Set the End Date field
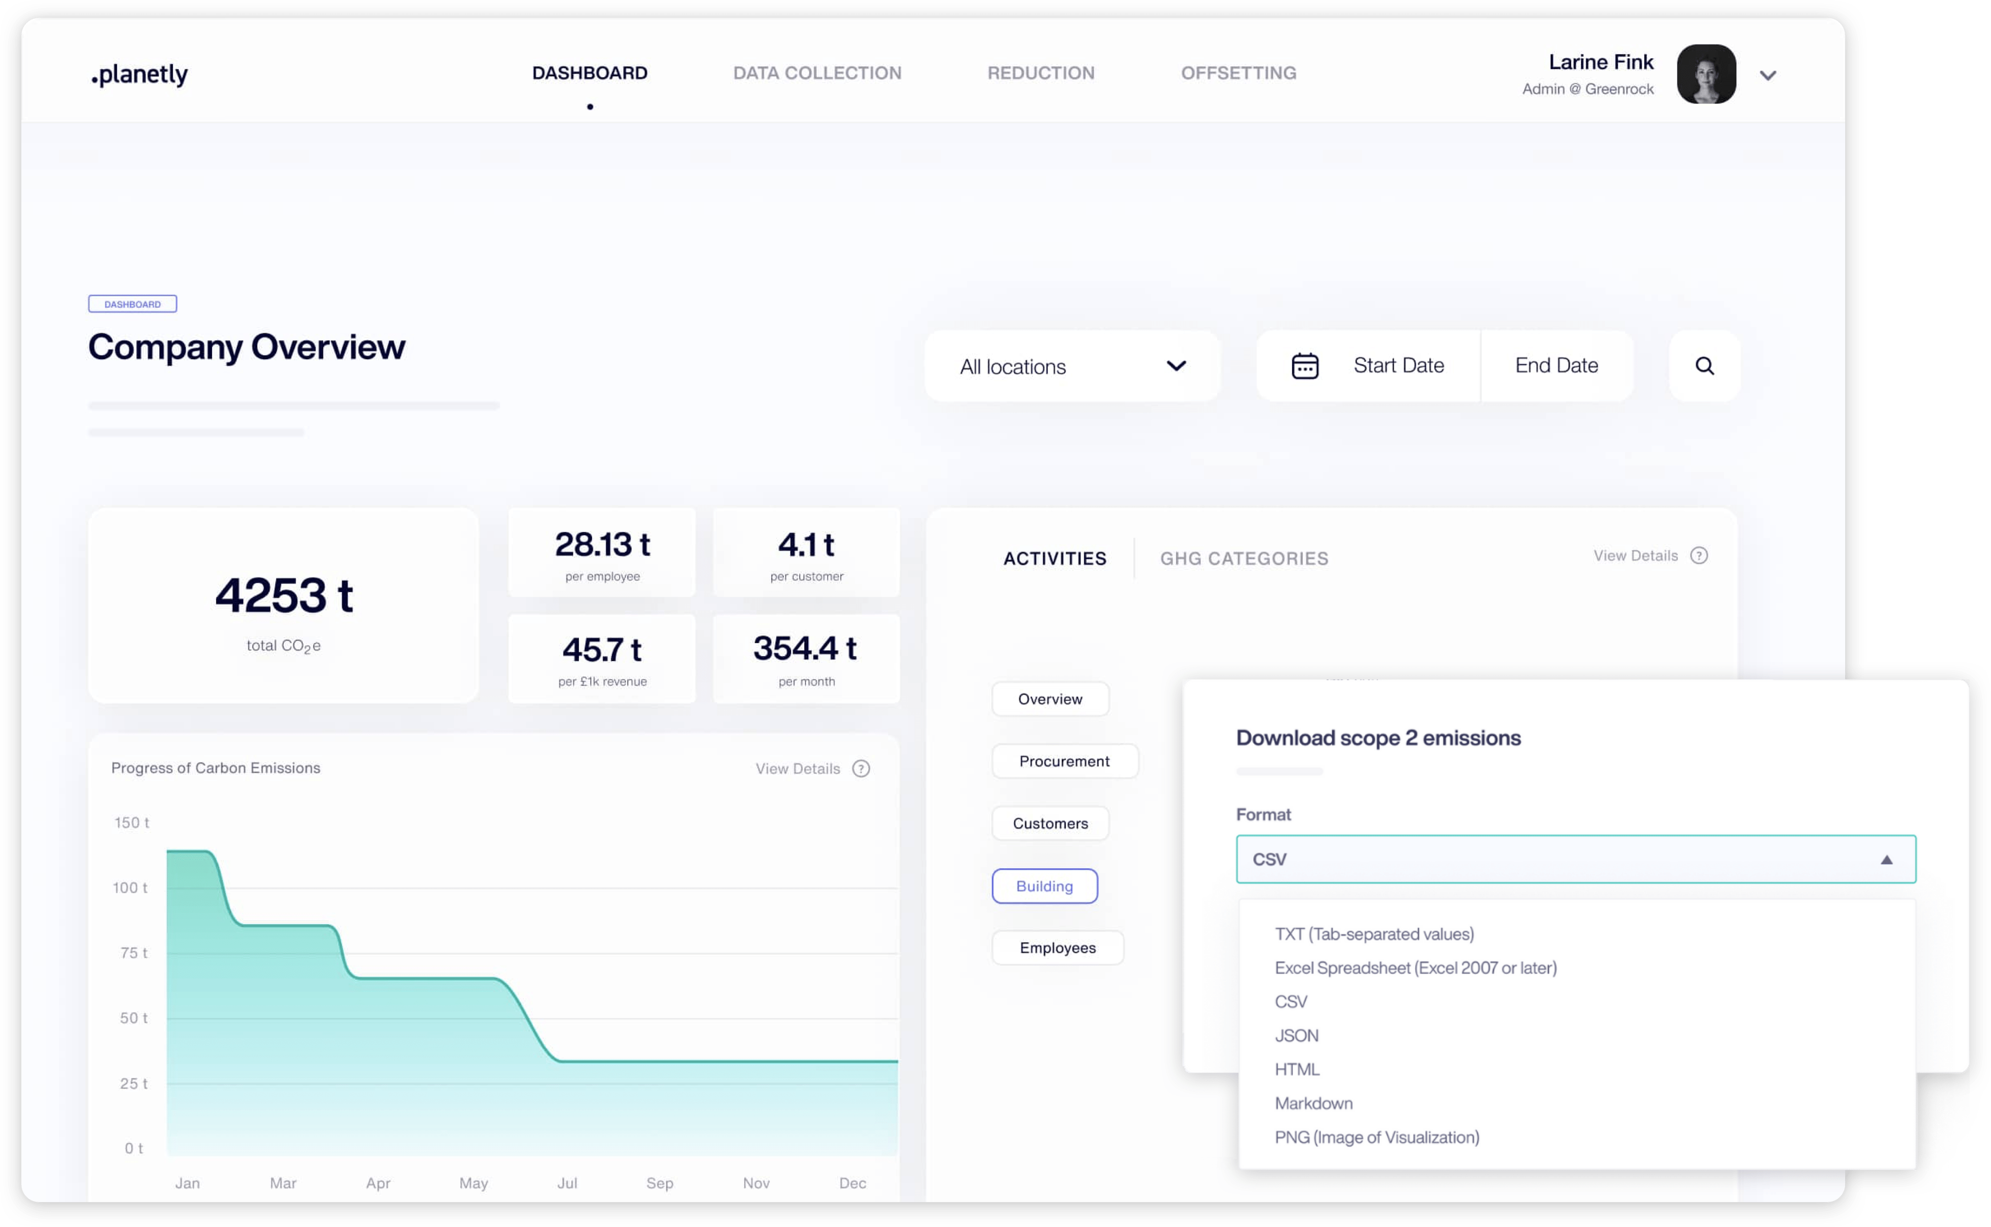1991x1227 pixels. pos(1556,366)
